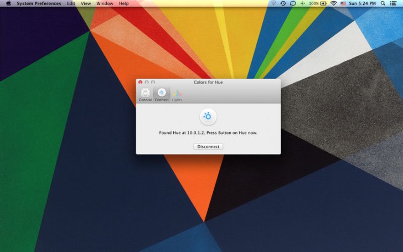The width and height of the screenshot is (403, 252).
Task: Click the Colors for Hue window title
Action: [208, 83]
